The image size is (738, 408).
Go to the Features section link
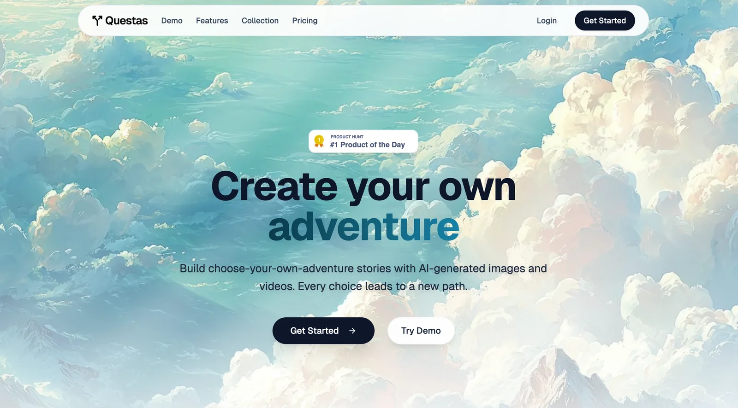(x=212, y=21)
